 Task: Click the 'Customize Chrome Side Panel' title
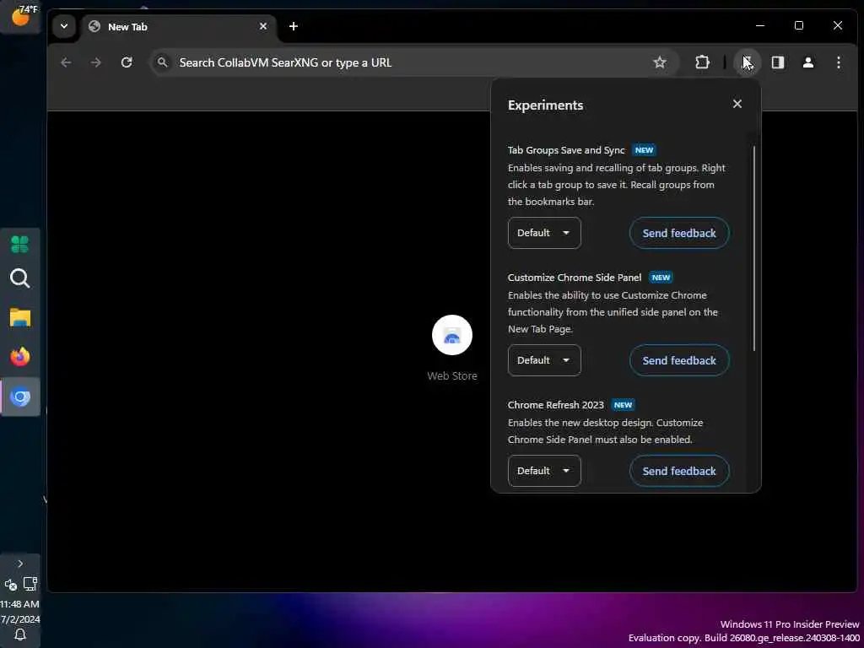click(574, 277)
